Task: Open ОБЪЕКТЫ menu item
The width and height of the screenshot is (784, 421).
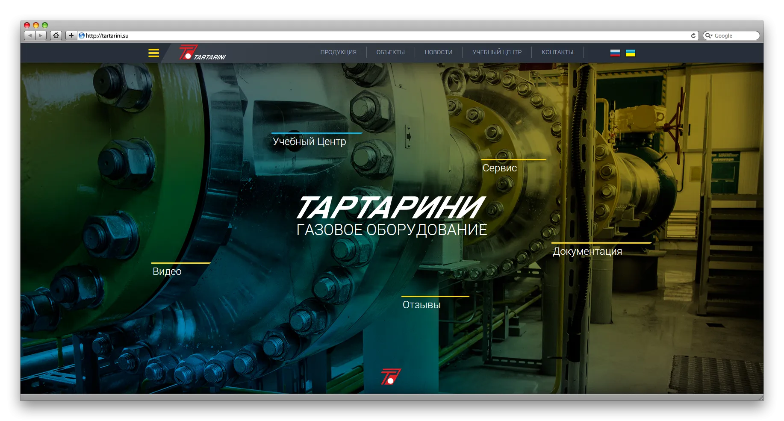Action: pos(390,52)
